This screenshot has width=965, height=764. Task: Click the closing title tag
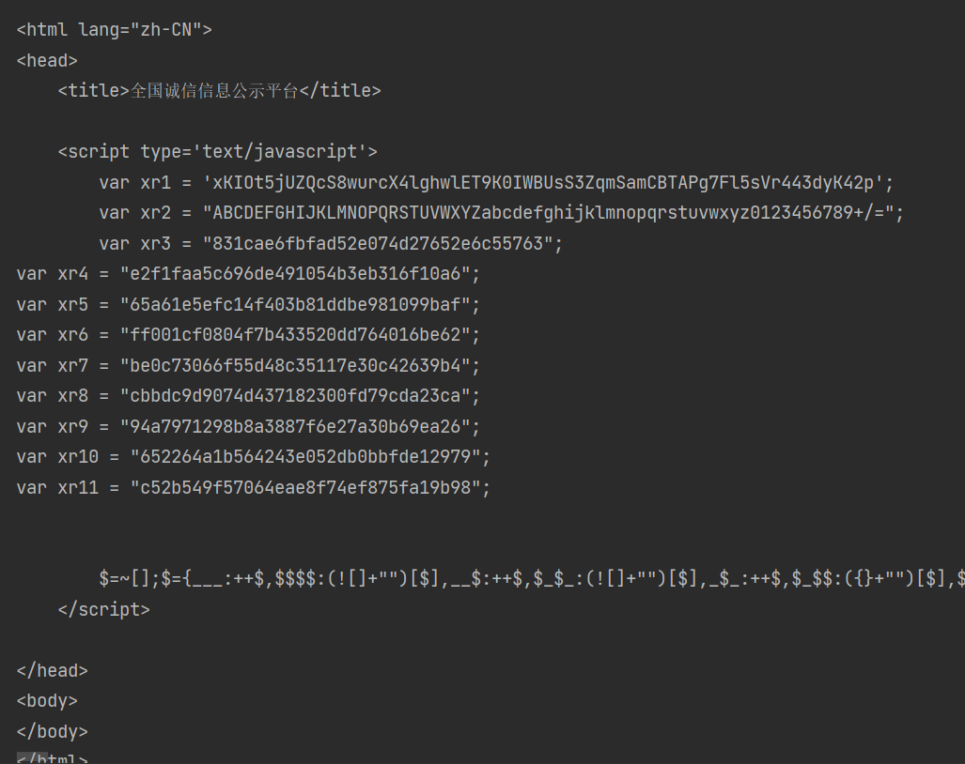340,90
